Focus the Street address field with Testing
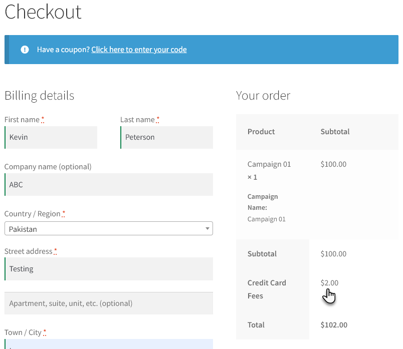This screenshot has height=349, width=403. pyautogui.click(x=109, y=269)
